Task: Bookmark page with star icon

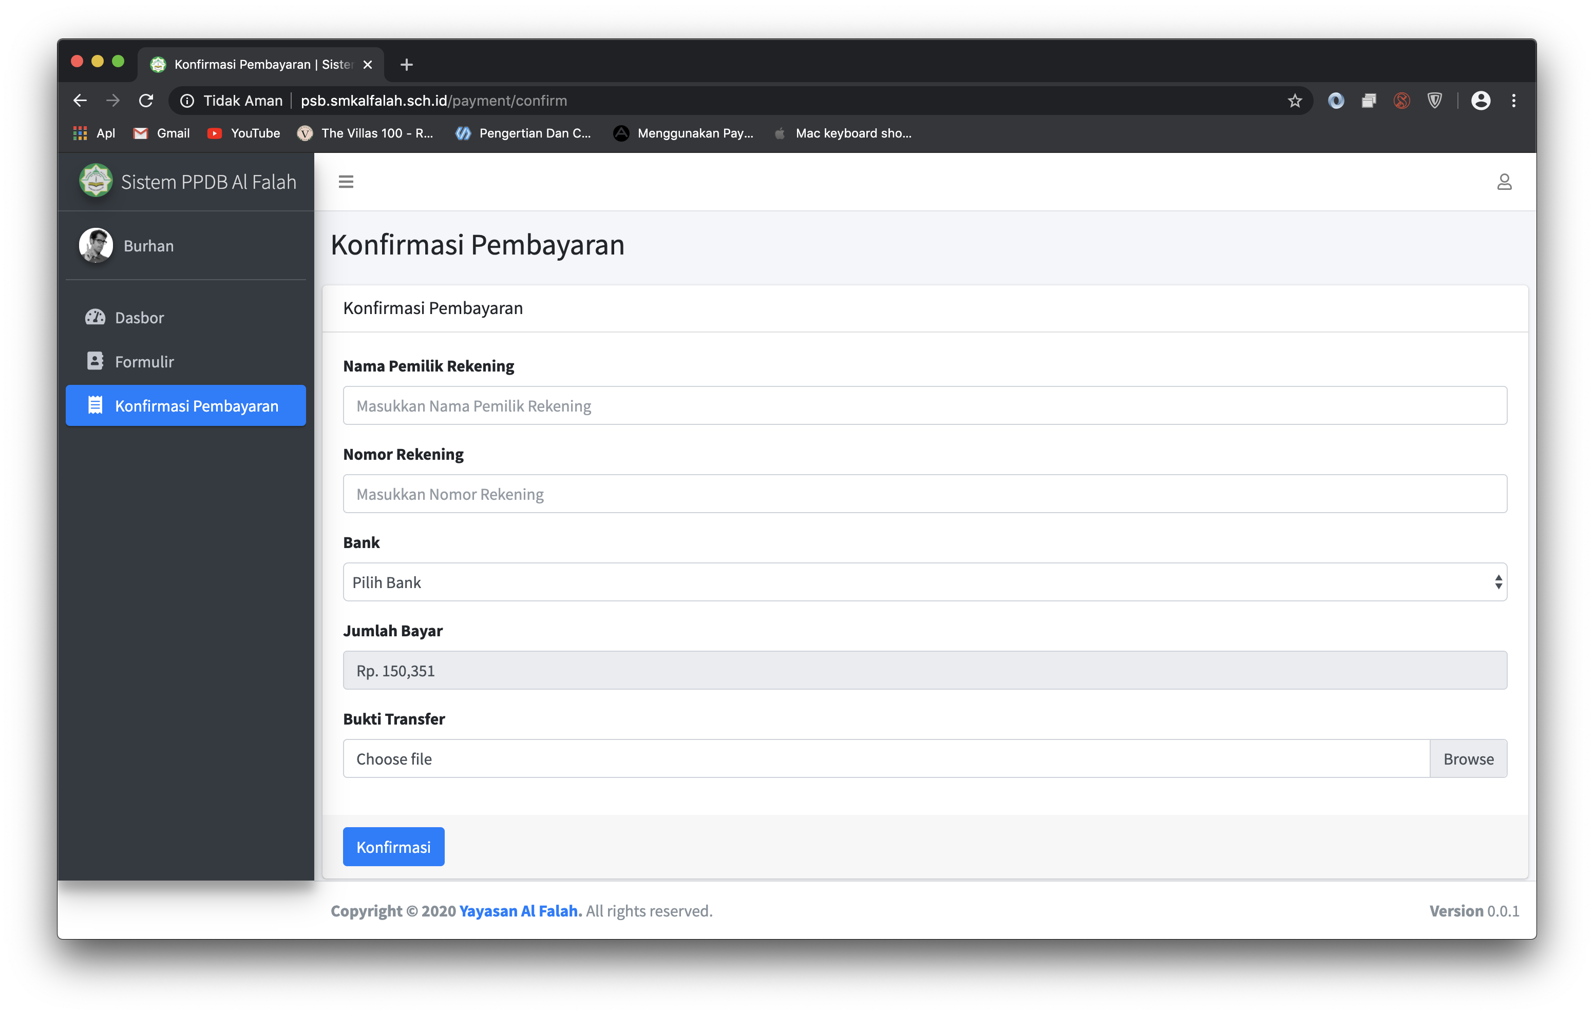Action: [1295, 101]
